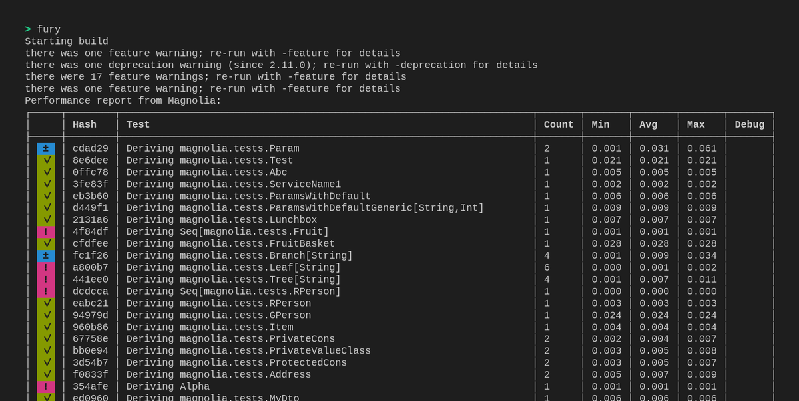Click the fury command at the prompt
Viewport: 799px width, 401px height.
48,29
